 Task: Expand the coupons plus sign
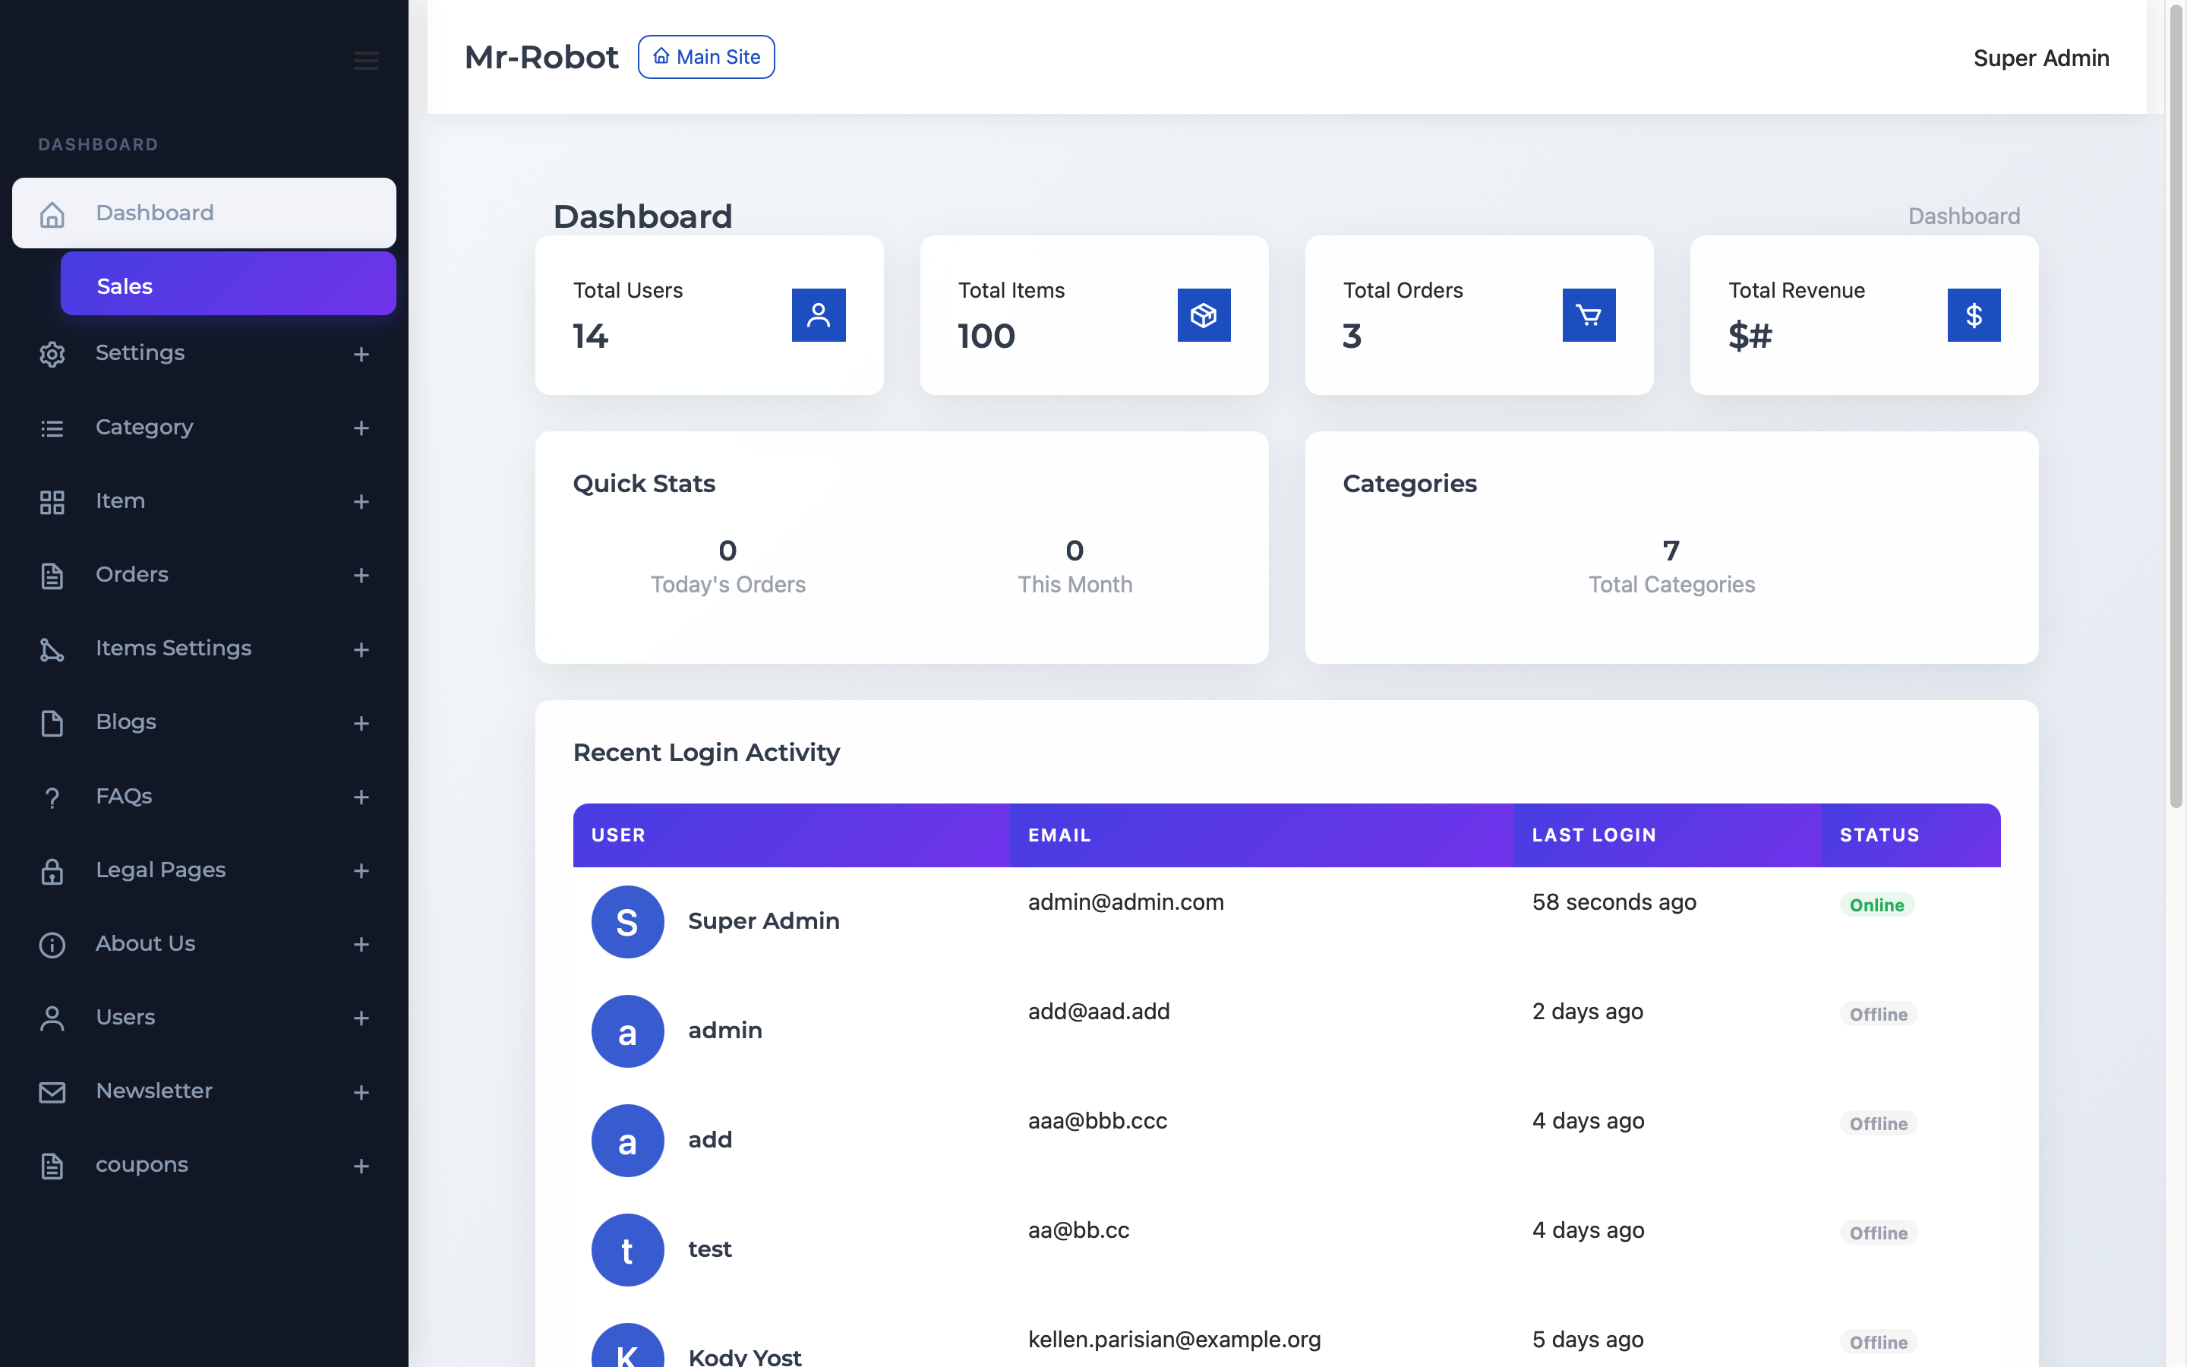361,1167
